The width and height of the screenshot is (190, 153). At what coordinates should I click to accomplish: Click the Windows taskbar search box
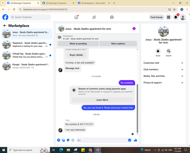point(28,150)
